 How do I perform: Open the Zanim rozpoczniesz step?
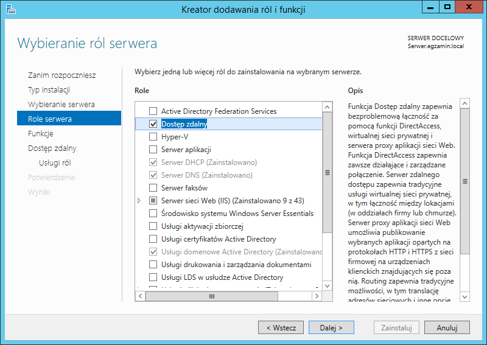click(62, 75)
